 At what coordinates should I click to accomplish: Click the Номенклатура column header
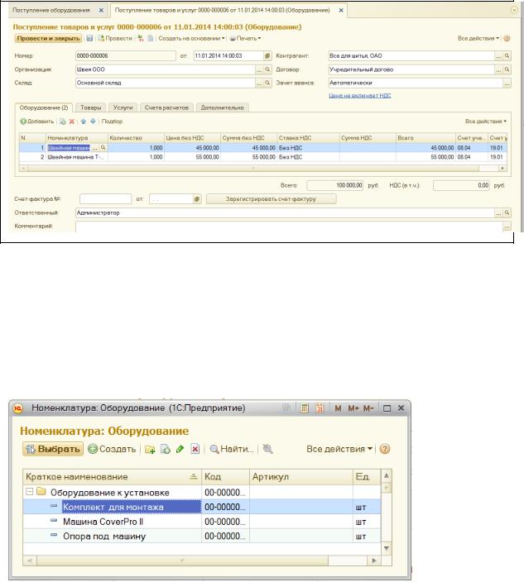coord(77,138)
